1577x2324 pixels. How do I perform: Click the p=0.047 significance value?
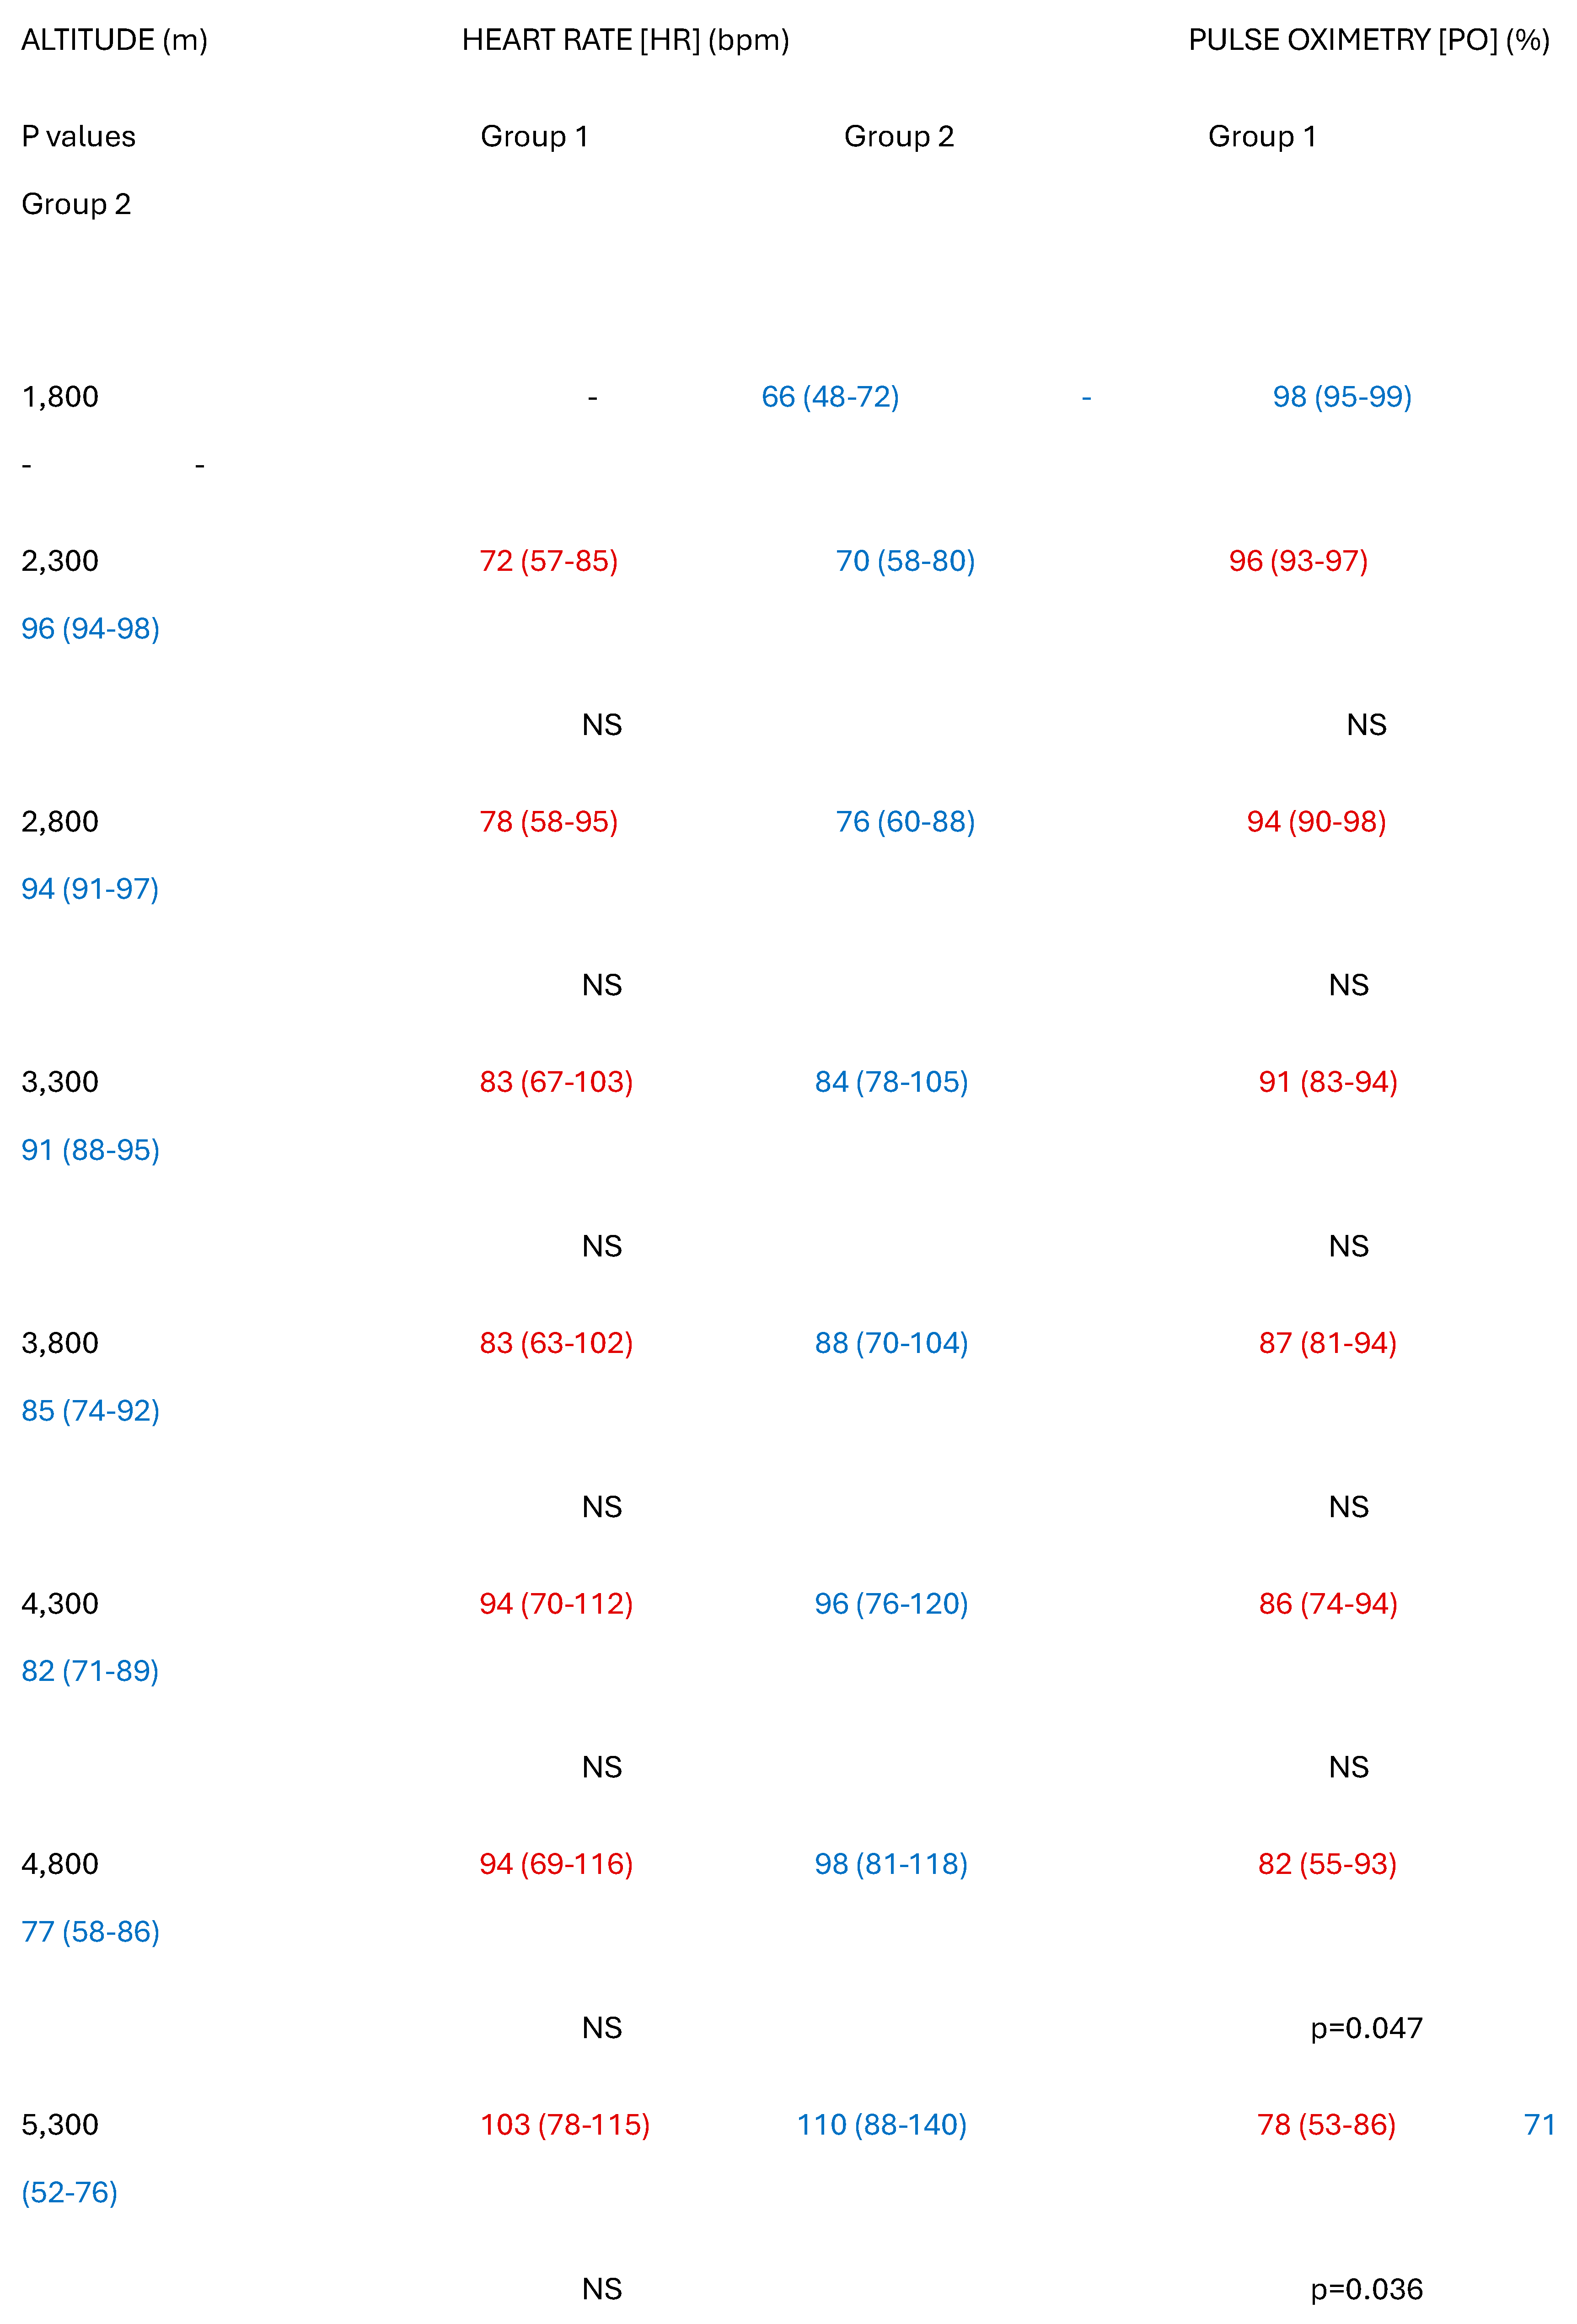(x=1366, y=2028)
